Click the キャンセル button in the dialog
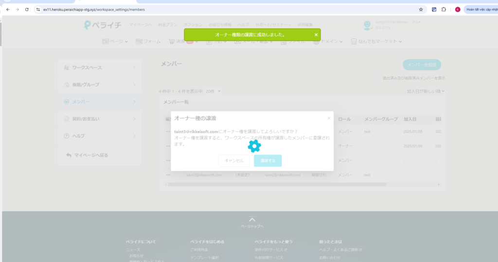The height and width of the screenshot is (262, 498). (234, 161)
